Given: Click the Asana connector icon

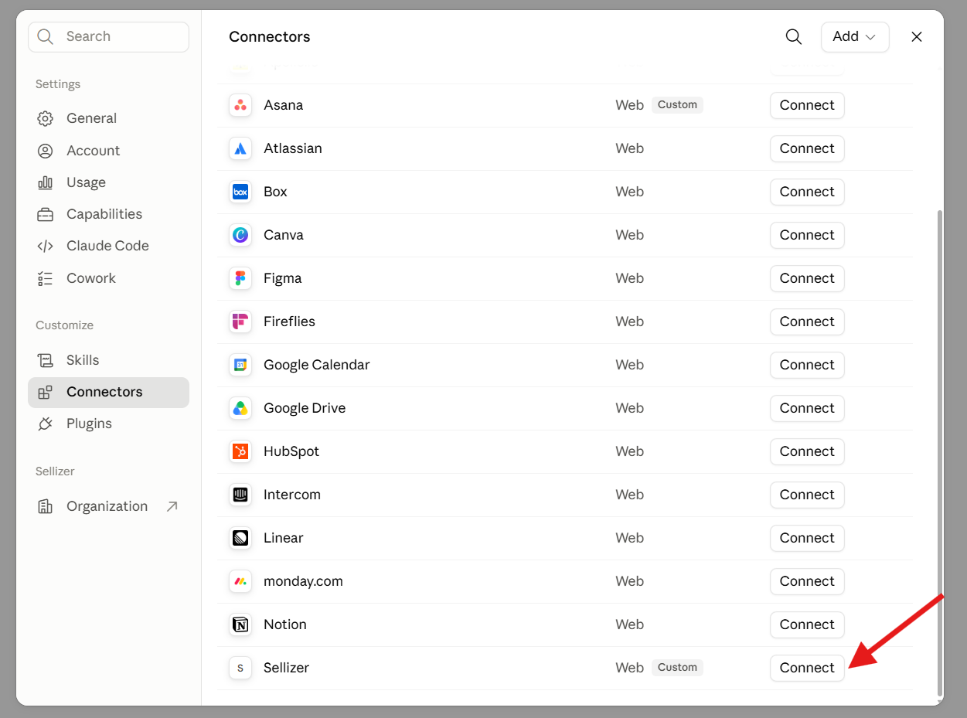Looking at the screenshot, I should (x=240, y=105).
